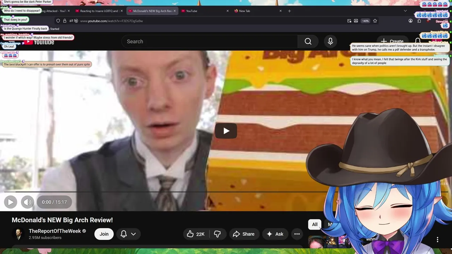The width and height of the screenshot is (452, 254).
Task: Close the New Tab browser tab
Action: pyautogui.click(x=281, y=11)
